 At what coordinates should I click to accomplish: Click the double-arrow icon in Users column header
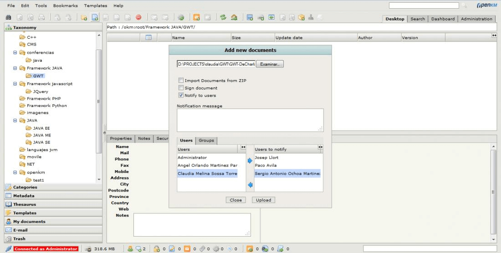coord(243,147)
